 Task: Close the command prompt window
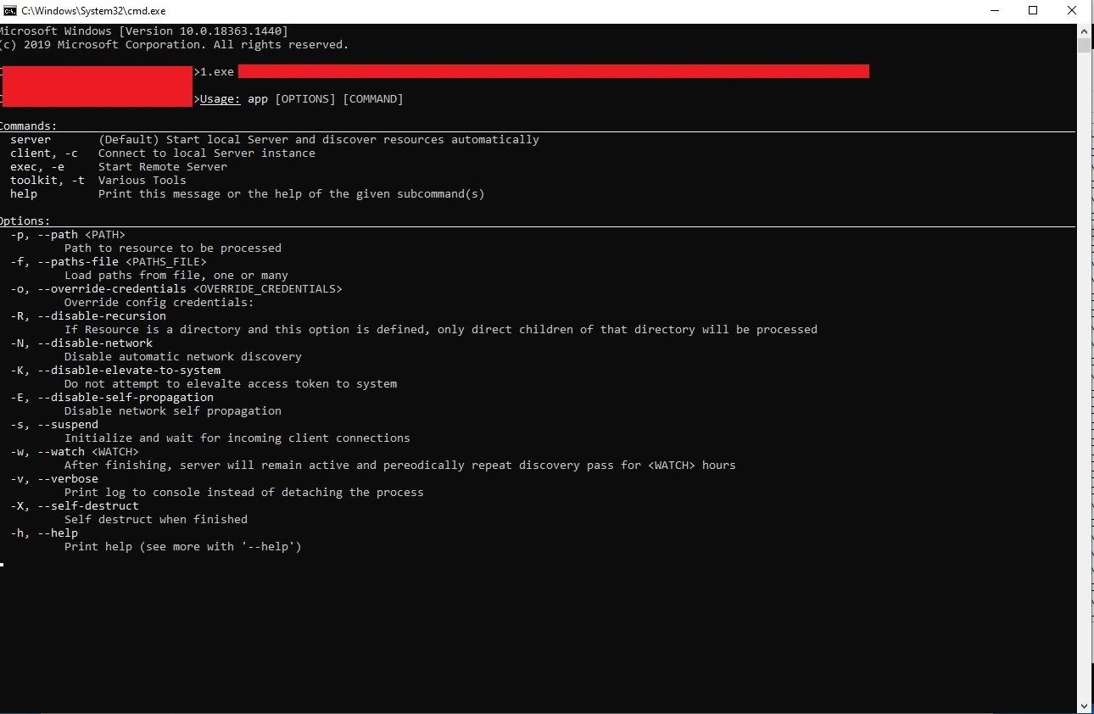[1072, 11]
